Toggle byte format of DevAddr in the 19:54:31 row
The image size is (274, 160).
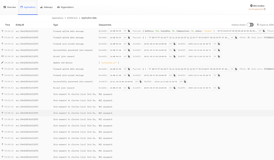tap(125, 37)
